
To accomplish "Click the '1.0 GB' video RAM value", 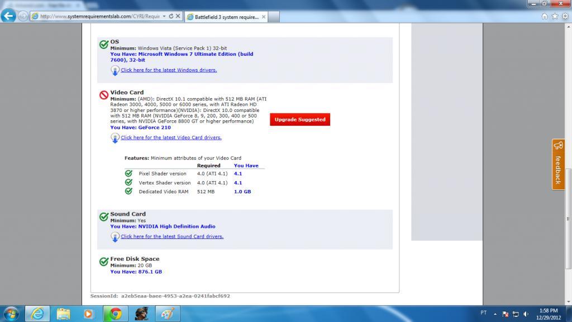I will coord(242,192).
